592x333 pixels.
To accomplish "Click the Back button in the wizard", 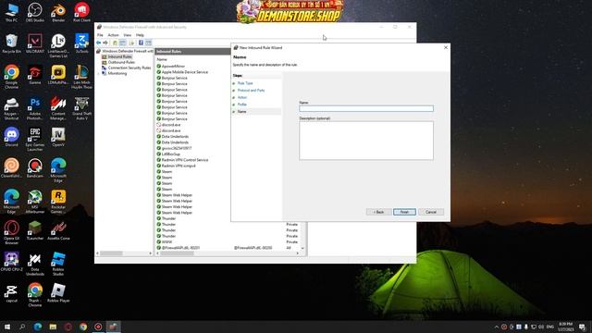I will pyautogui.click(x=378, y=212).
